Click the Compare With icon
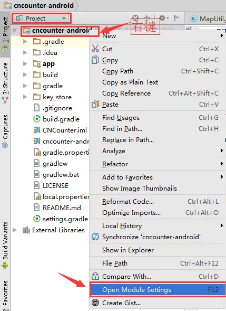The width and height of the screenshot is (226, 311). click(95, 276)
